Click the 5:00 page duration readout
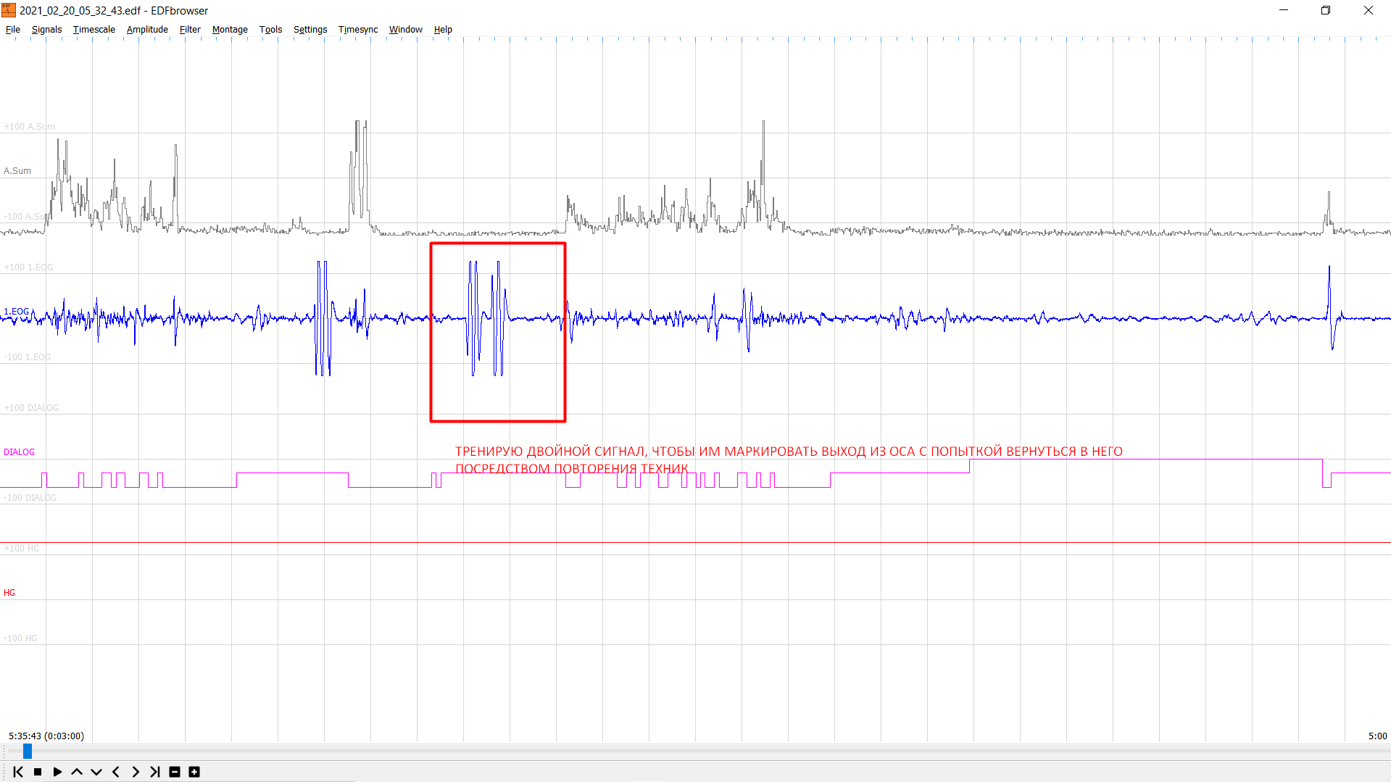Viewport: 1391px width, 782px height. coord(1377,736)
